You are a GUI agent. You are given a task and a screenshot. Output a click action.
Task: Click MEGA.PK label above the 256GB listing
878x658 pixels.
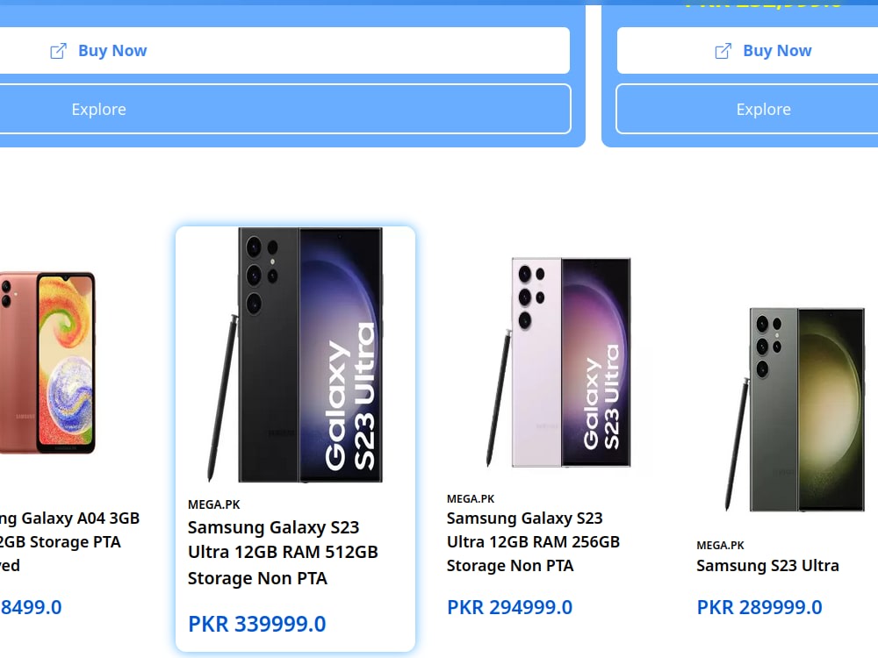[x=471, y=498]
